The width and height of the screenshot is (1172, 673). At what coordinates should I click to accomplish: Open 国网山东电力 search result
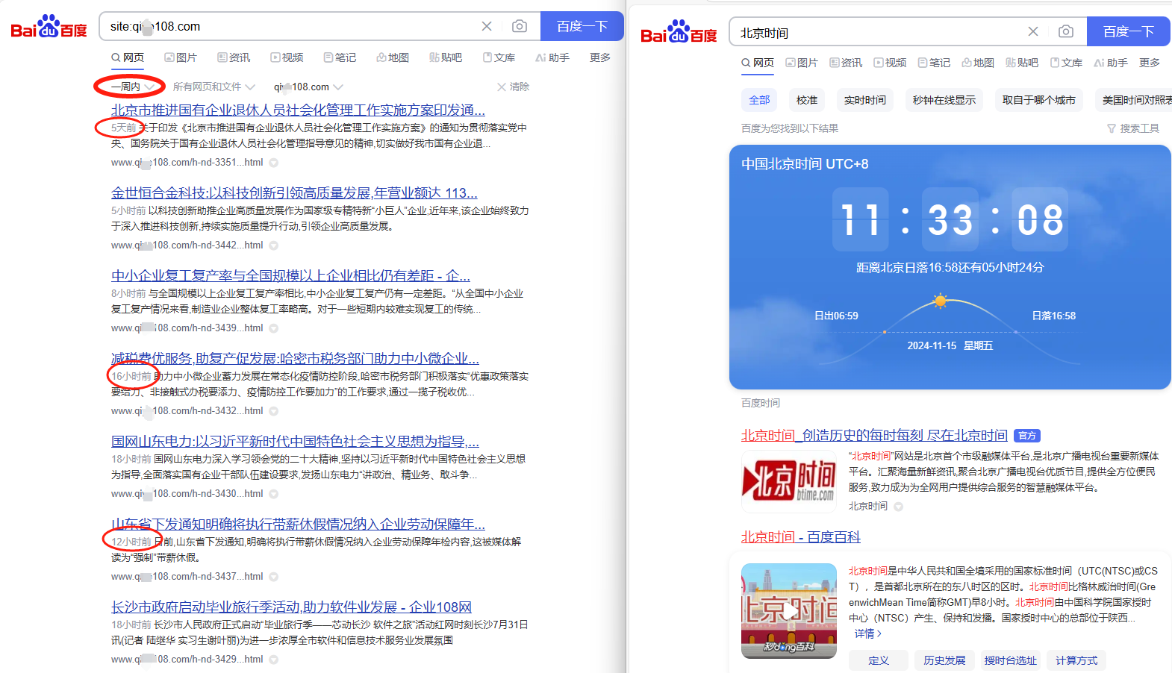click(x=295, y=441)
